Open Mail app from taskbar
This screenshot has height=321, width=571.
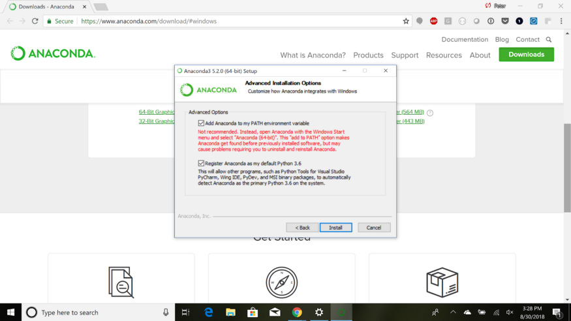275,313
